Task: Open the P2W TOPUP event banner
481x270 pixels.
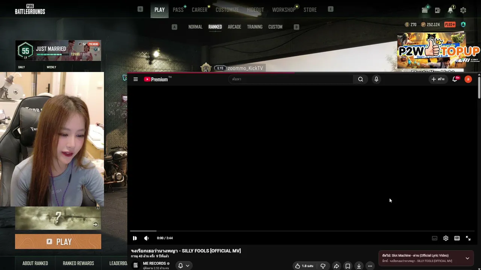Action: point(431,51)
